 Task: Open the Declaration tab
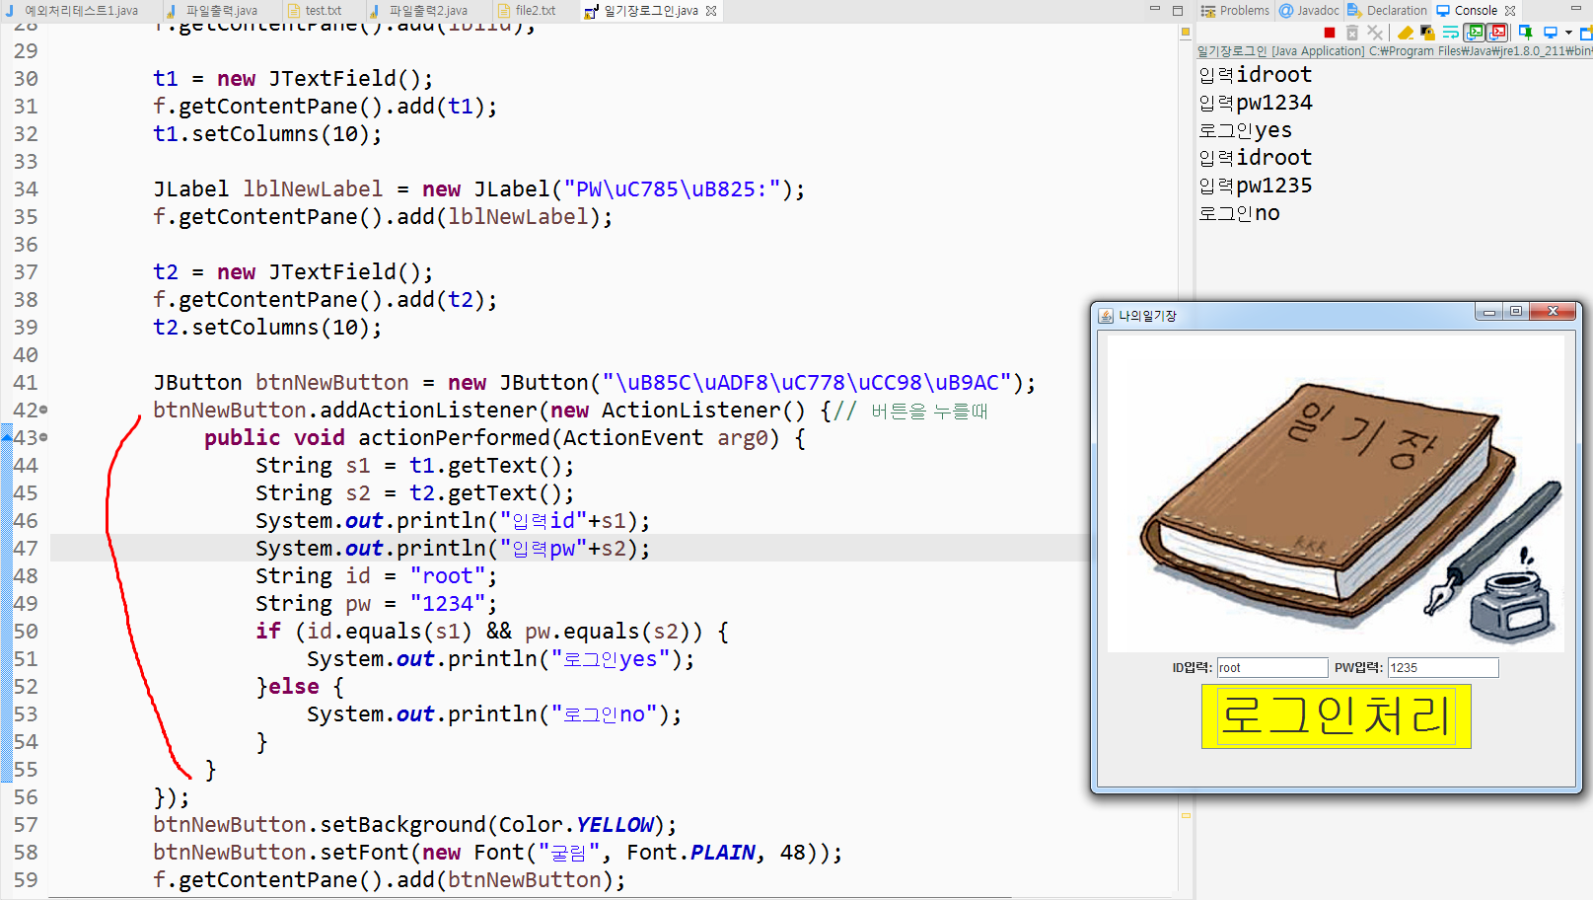coord(1387,11)
